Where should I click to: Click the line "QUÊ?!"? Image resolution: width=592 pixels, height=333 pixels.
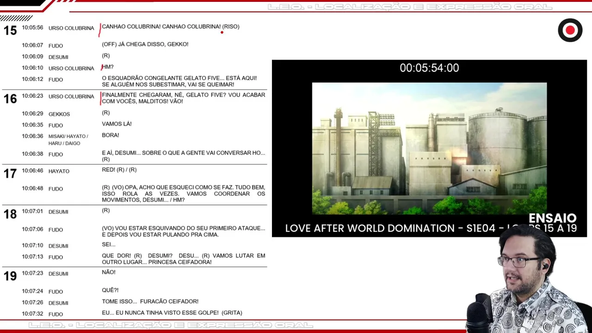coord(110,290)
